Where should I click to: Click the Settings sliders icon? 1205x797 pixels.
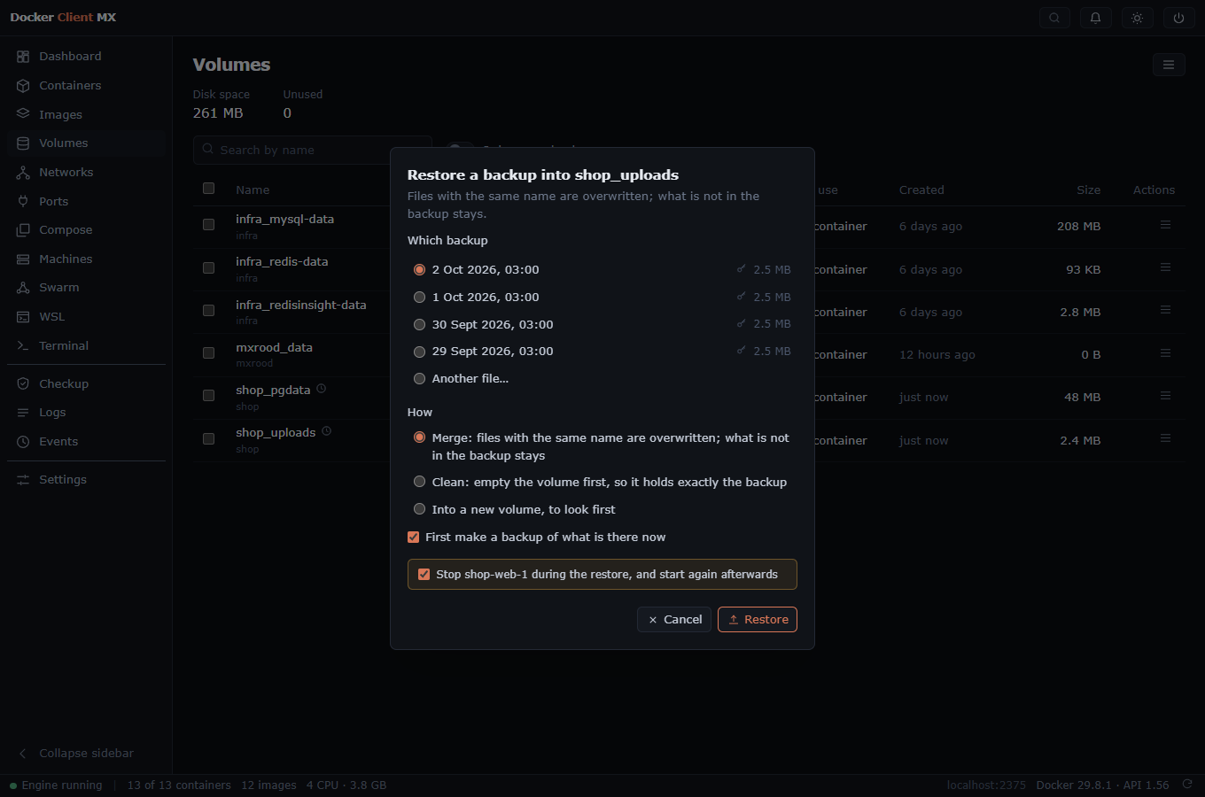tap(23, 480)
